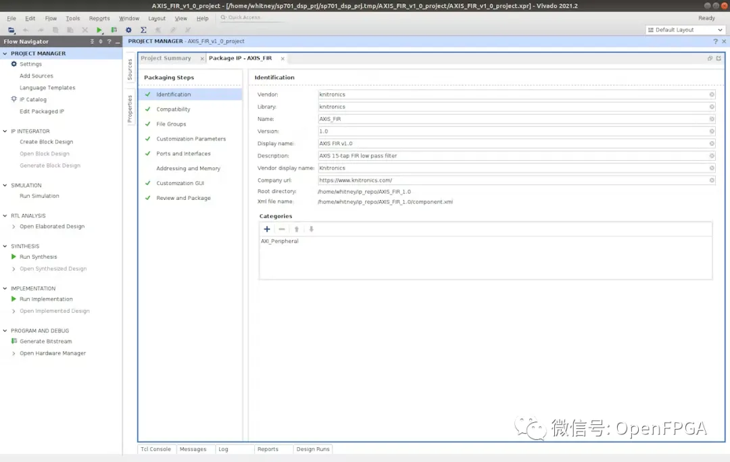
Task: Clear the Version field icon
Action: pos(712,131)
